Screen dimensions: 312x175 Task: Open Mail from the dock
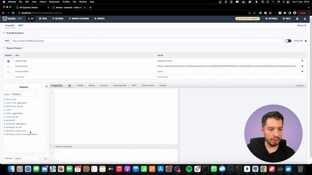pyautogui.click(x=44, y=169)
